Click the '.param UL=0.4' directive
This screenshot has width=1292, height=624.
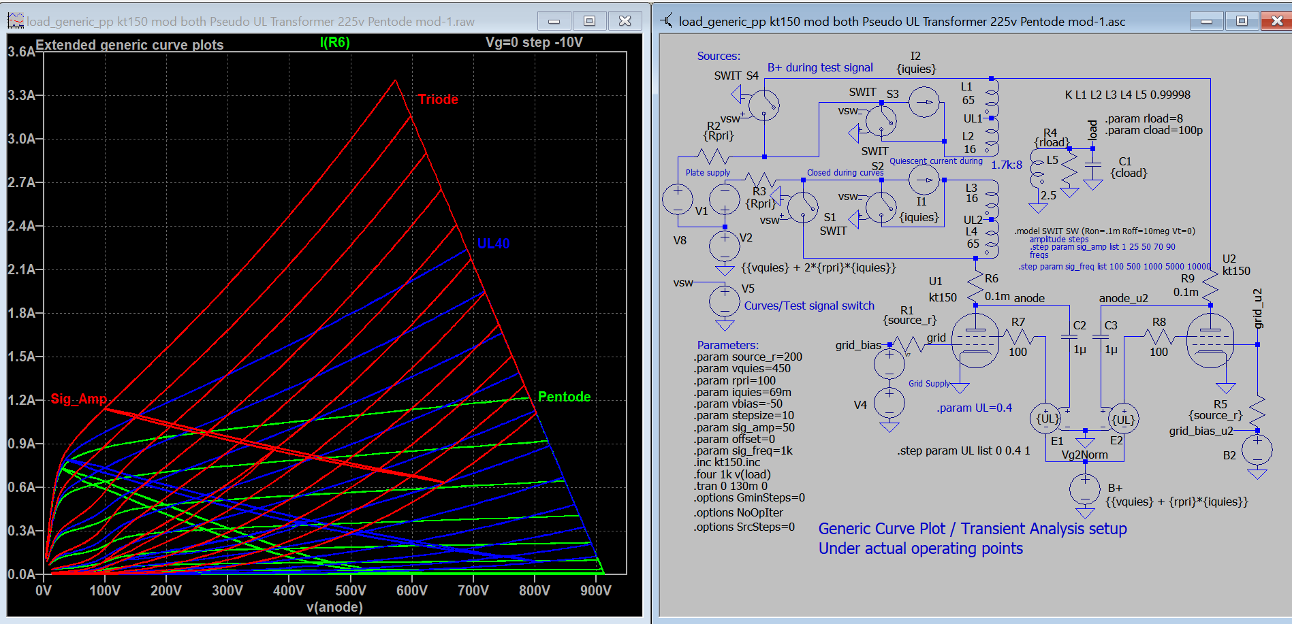[974, 408]
